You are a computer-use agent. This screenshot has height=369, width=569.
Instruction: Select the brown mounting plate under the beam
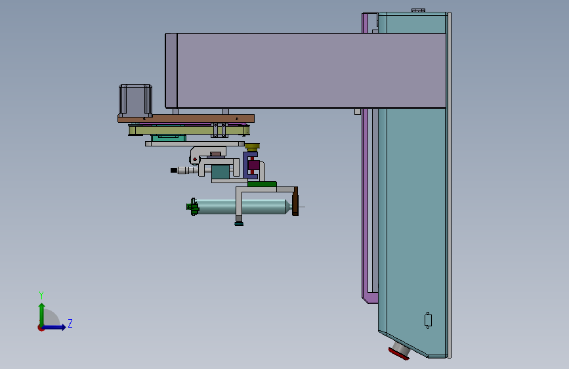[x=186, y=118]
